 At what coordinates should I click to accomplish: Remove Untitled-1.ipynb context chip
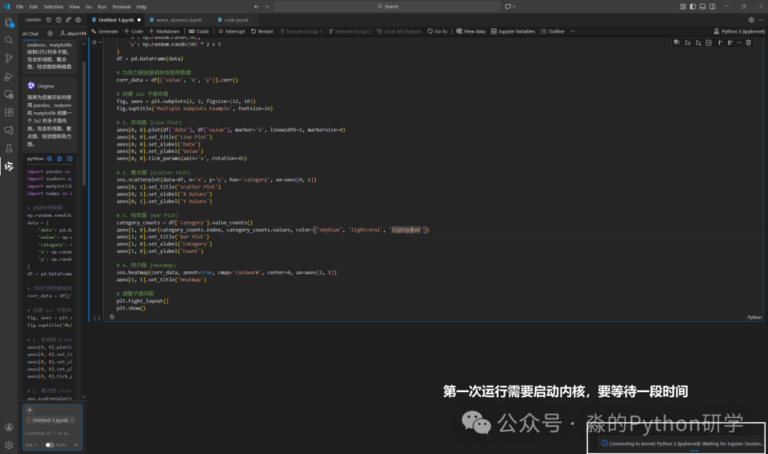click(x=72, y=420)
